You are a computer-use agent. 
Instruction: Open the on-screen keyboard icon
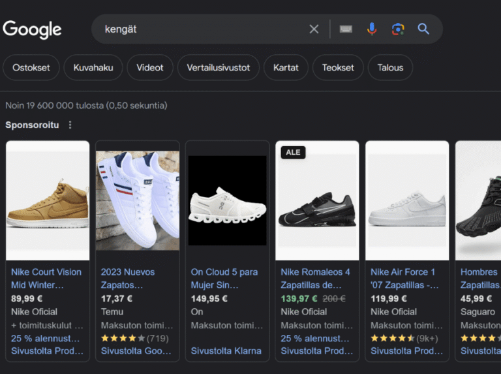pyautogui.click(x=346, y=29)
